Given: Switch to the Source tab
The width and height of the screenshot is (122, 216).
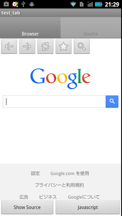Looking at the screenshot, I should (91, 28).
